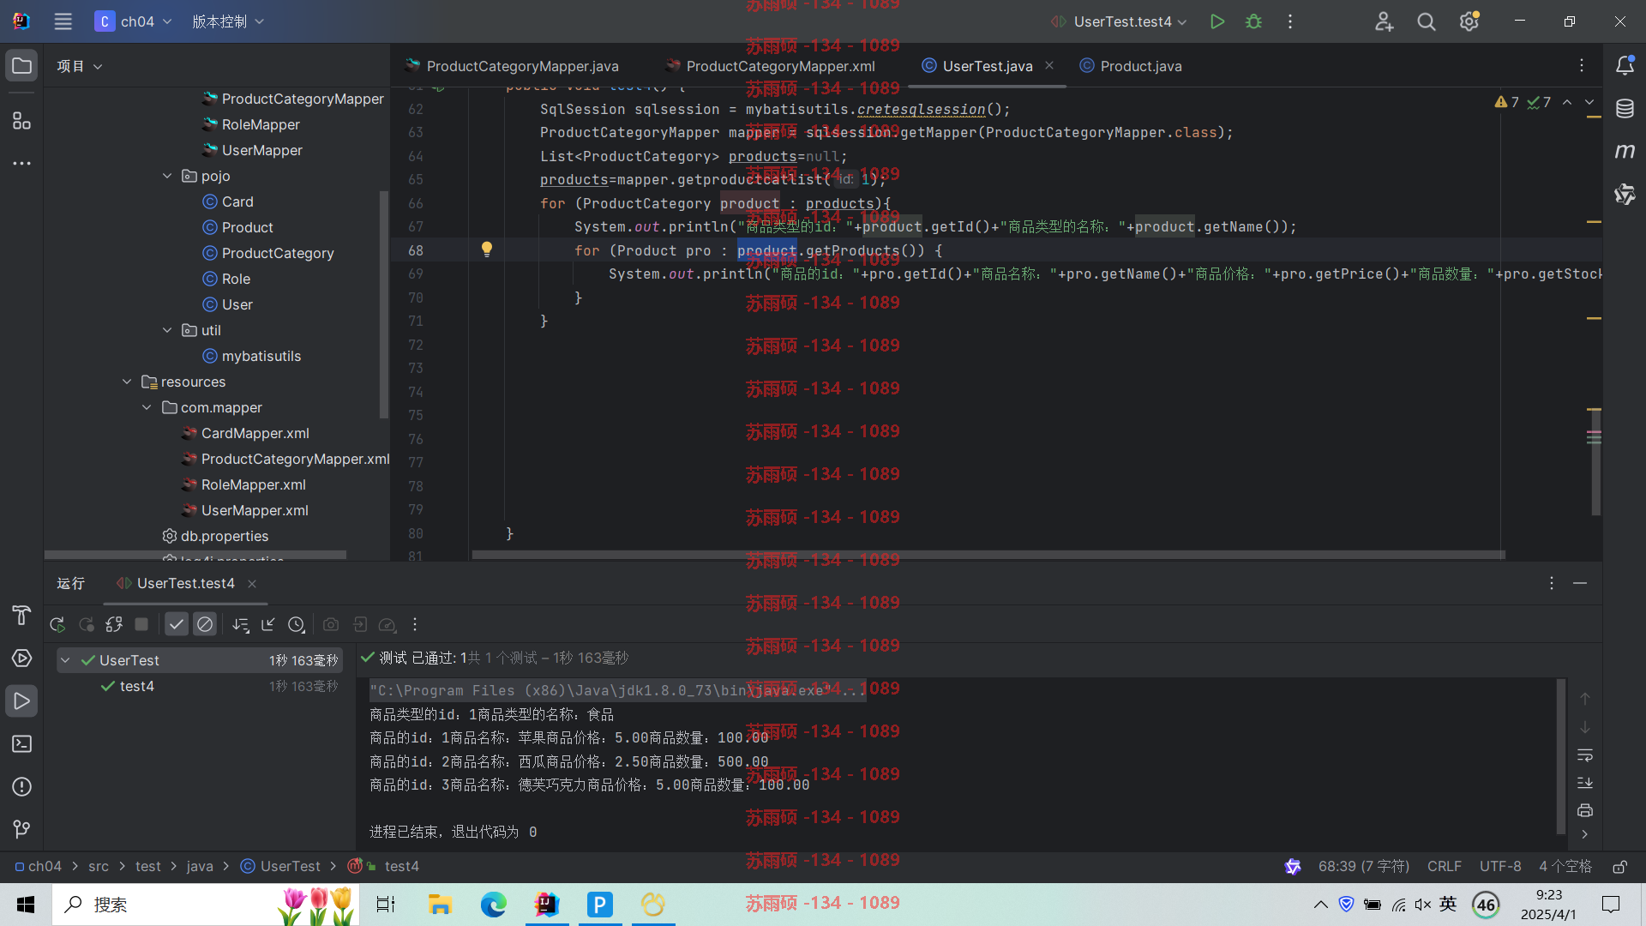
Task: Show more tool windows ellipsis
Action: [22, 163]
